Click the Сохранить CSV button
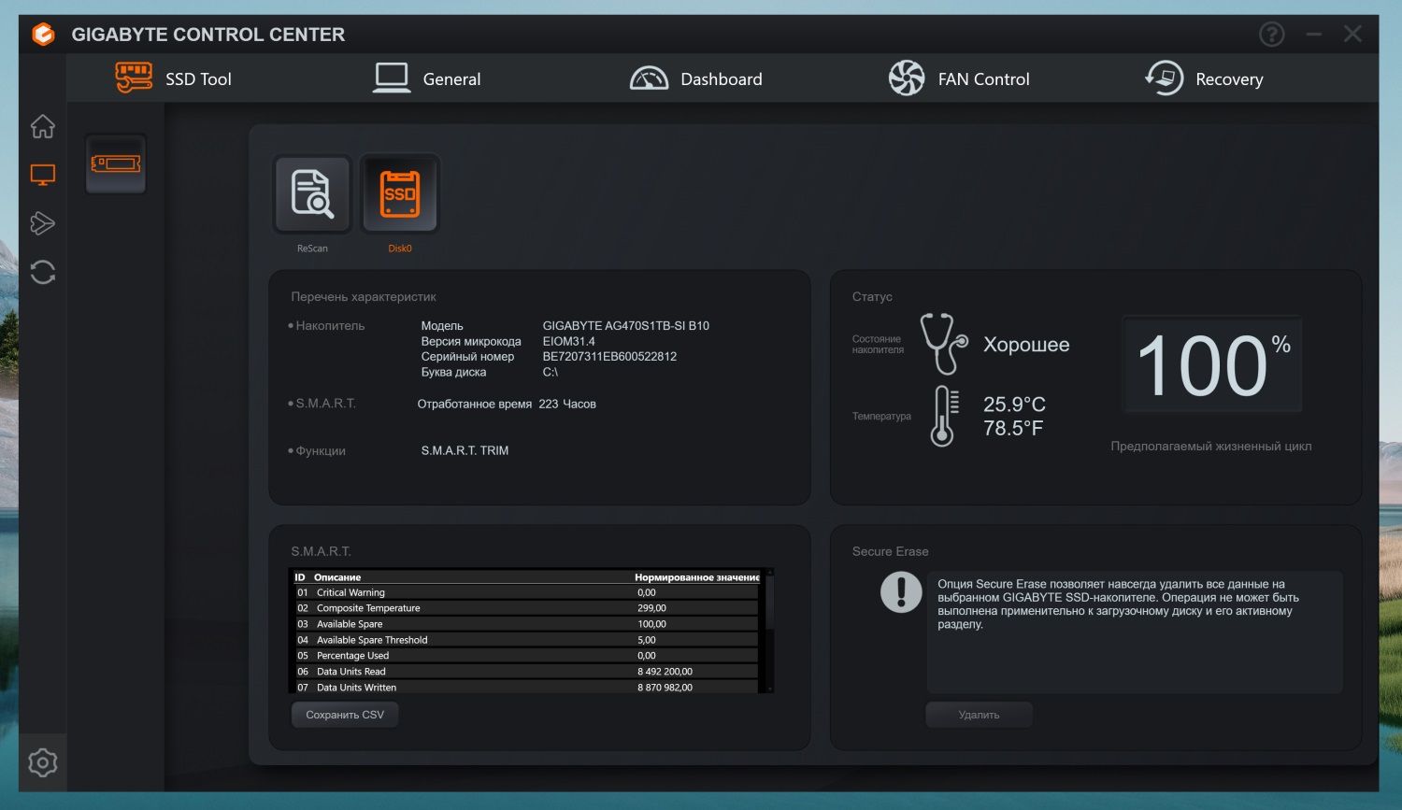Viewport: 1402px width, 810px height. tap(345, 715)
